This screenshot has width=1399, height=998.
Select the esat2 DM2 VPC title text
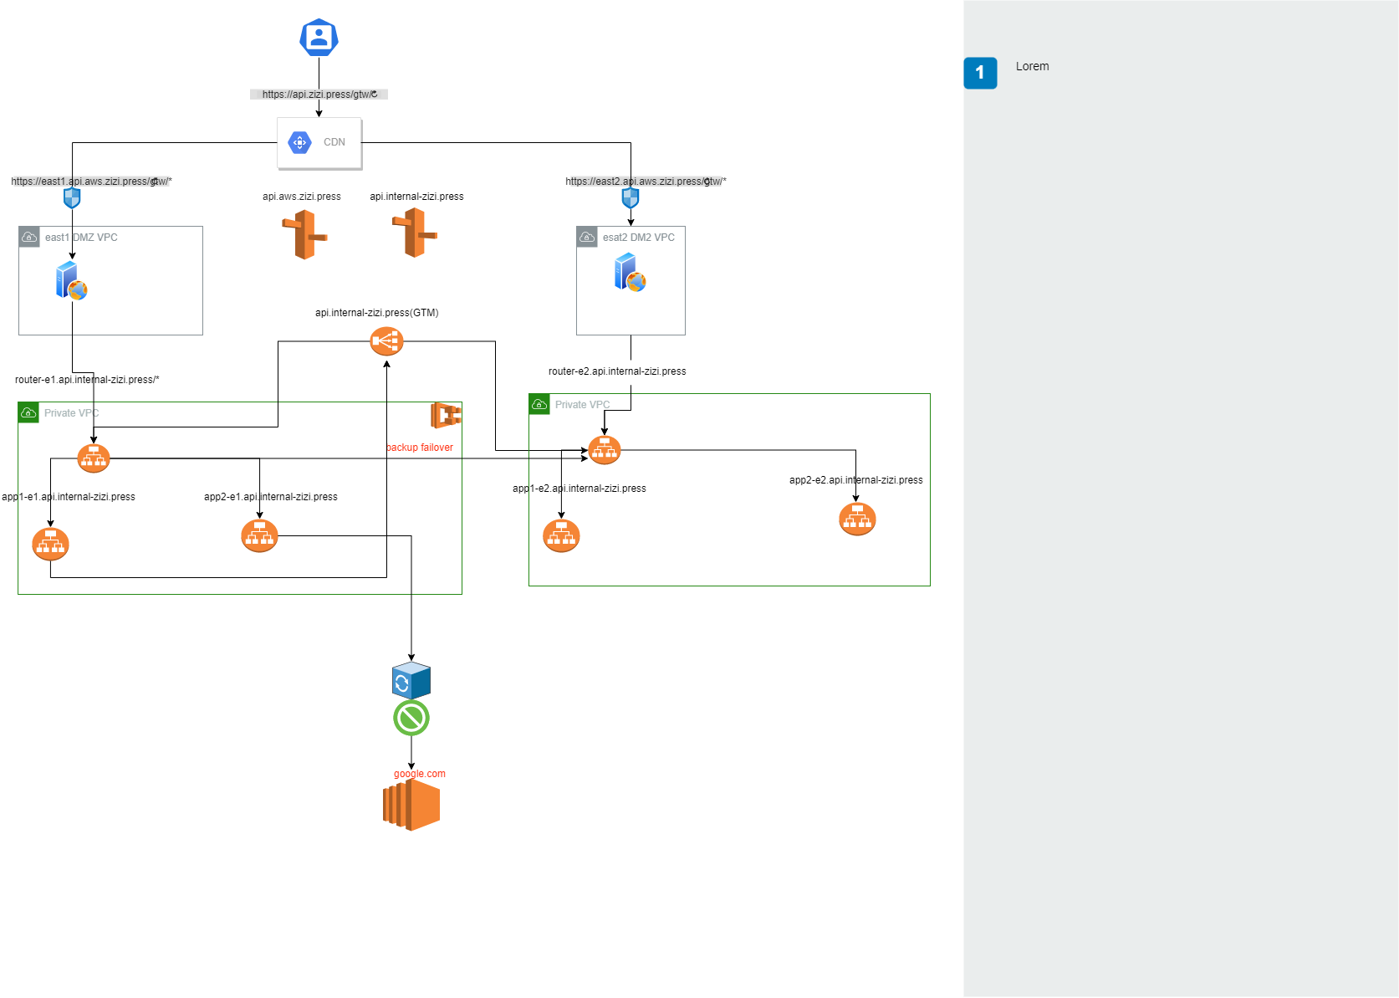pos(639,238)
